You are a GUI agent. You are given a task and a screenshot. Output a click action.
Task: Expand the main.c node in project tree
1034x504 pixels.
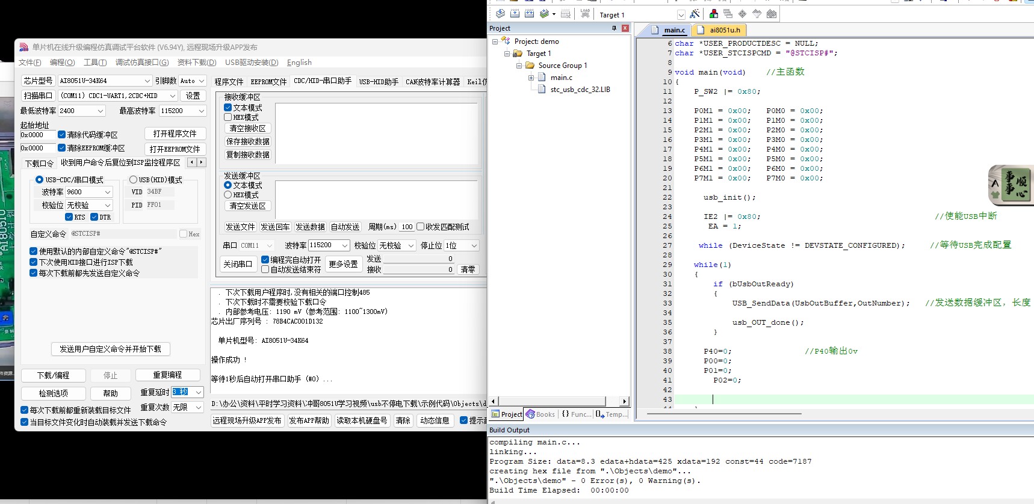tap(531, 78)
